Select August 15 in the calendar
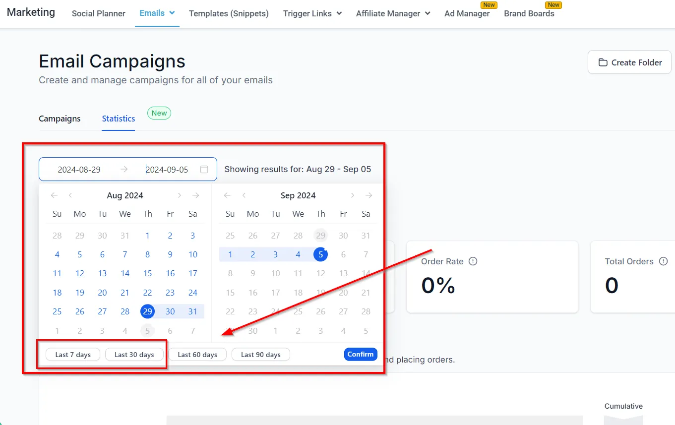The height and width of the screenshot is (425, 675). [x=147, y=273]
